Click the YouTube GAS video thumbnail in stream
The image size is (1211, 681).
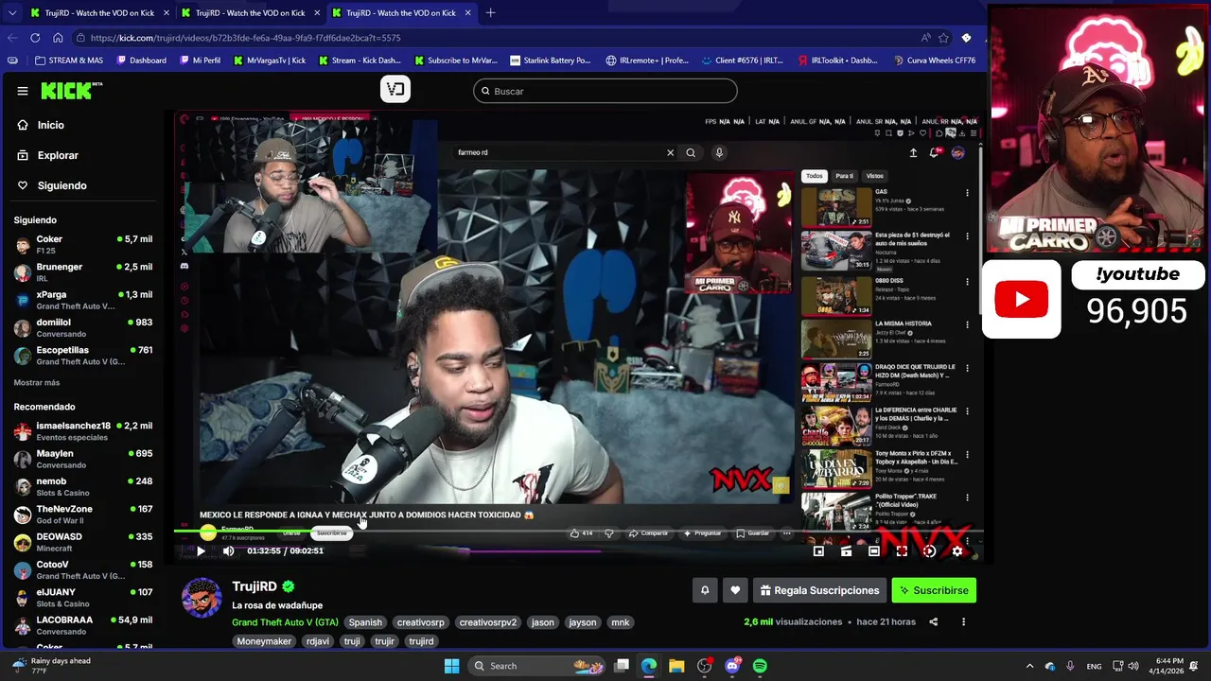836,207
